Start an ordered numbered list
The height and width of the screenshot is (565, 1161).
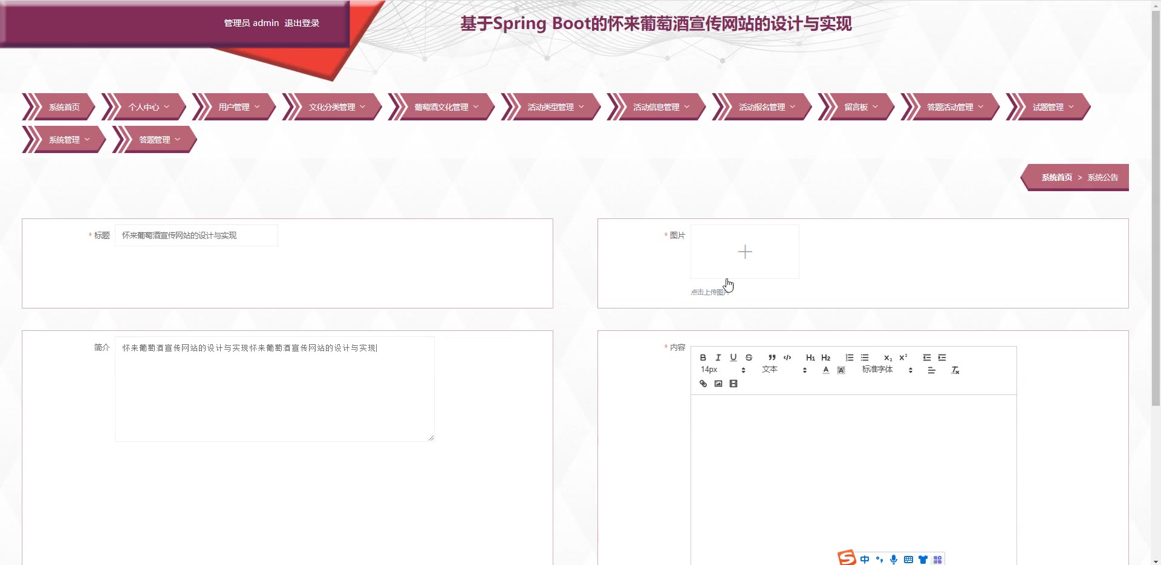click(x=850, y=358)
